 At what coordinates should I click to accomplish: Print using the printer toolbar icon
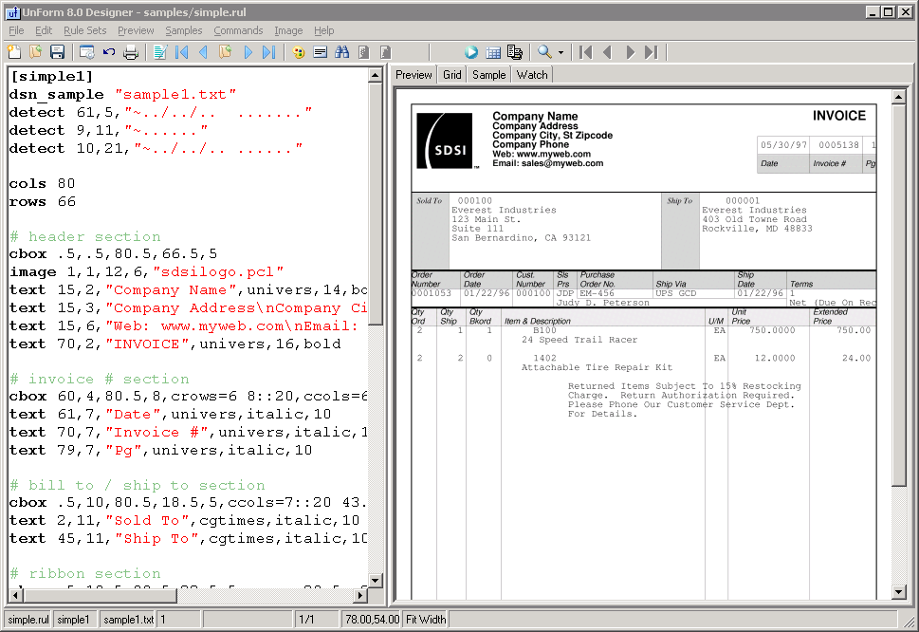131,52
